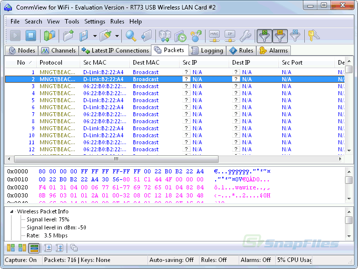Toggle Management packets capture filter funnel
The height and width of the screenshot is (269, 358).
coord(280,36)
